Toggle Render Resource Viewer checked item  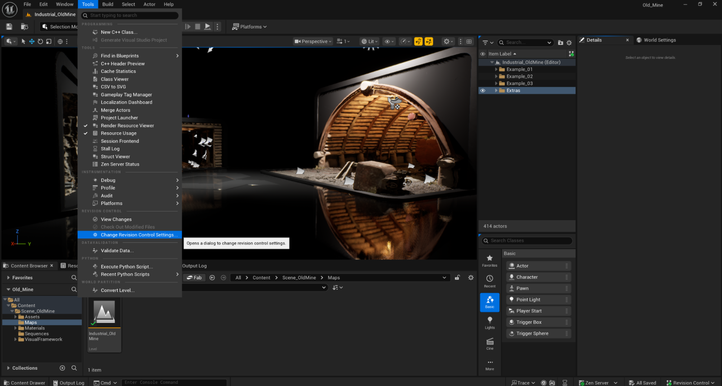coord(127,125)
